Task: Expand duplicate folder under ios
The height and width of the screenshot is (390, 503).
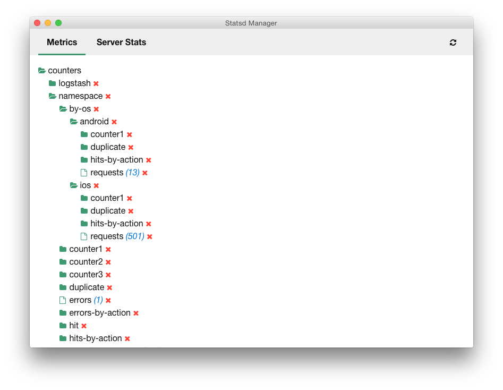Action: 84,210
